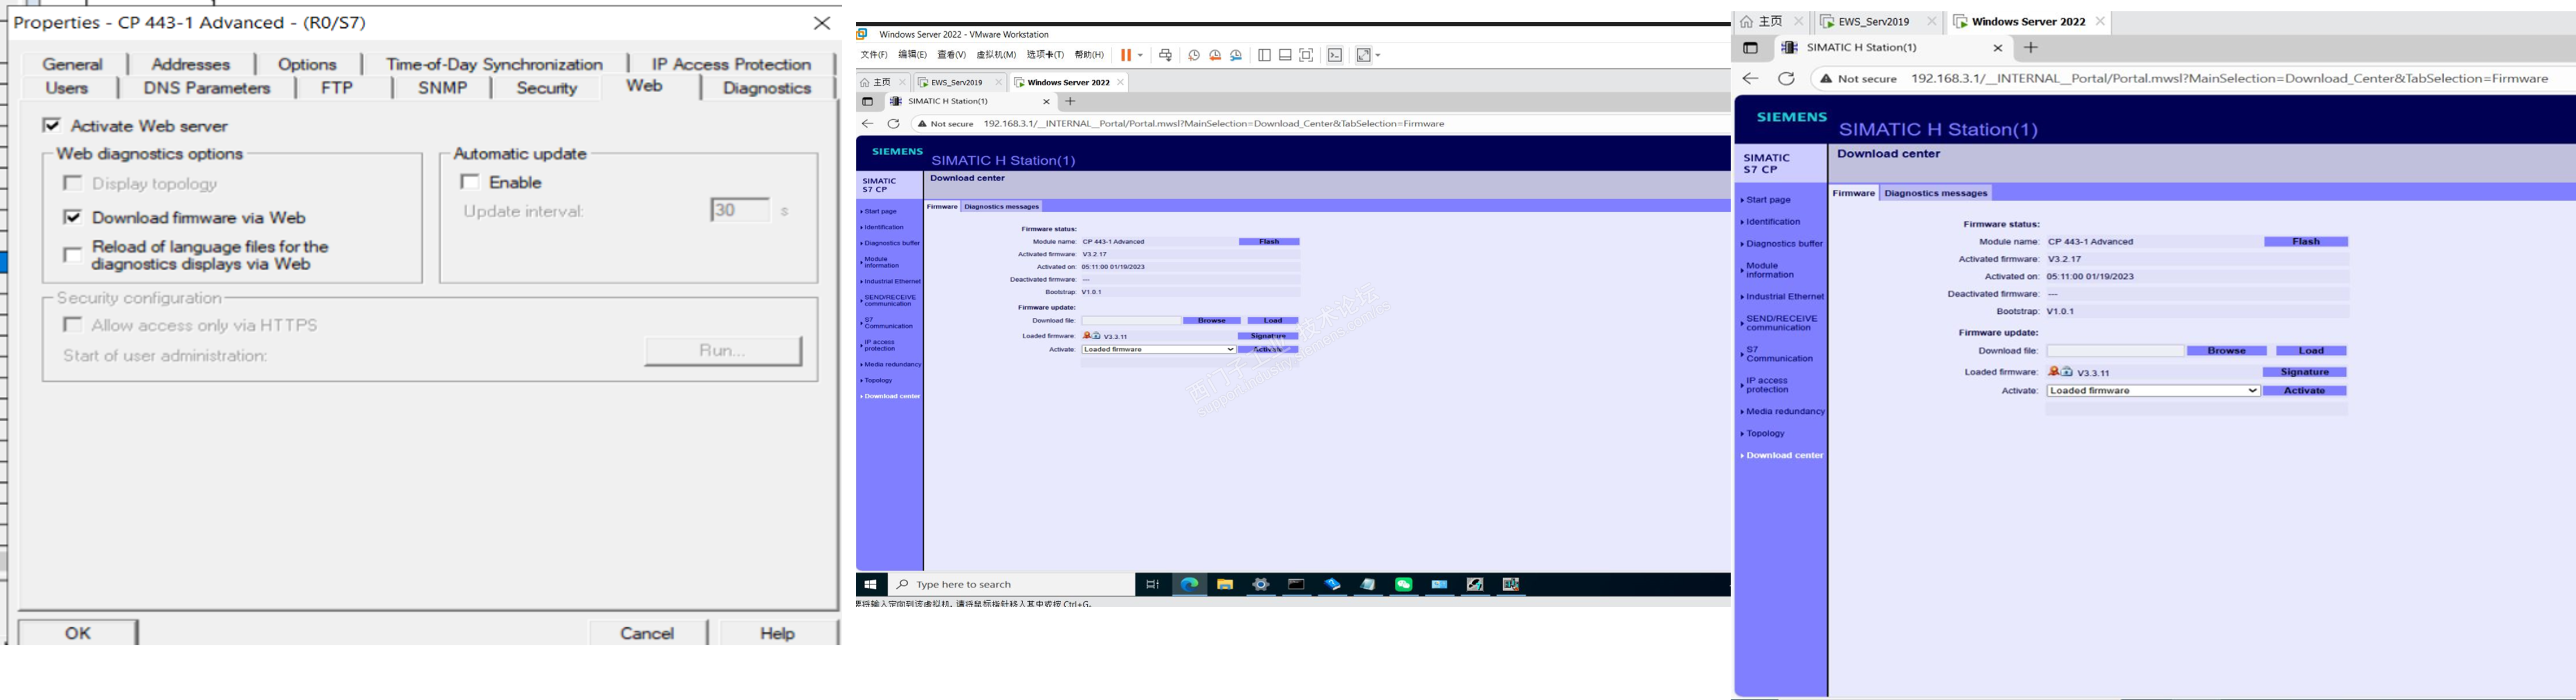Click the Download file input field at right
This screenshot has height=700, width=2576.
click(2115, 351)
